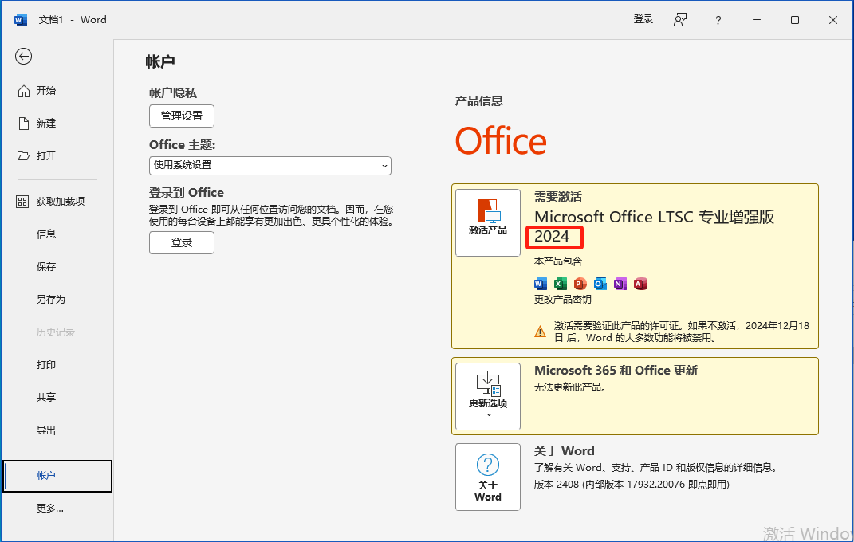
Task: Select 导出 in the sidebar
Action: (57, 430)
